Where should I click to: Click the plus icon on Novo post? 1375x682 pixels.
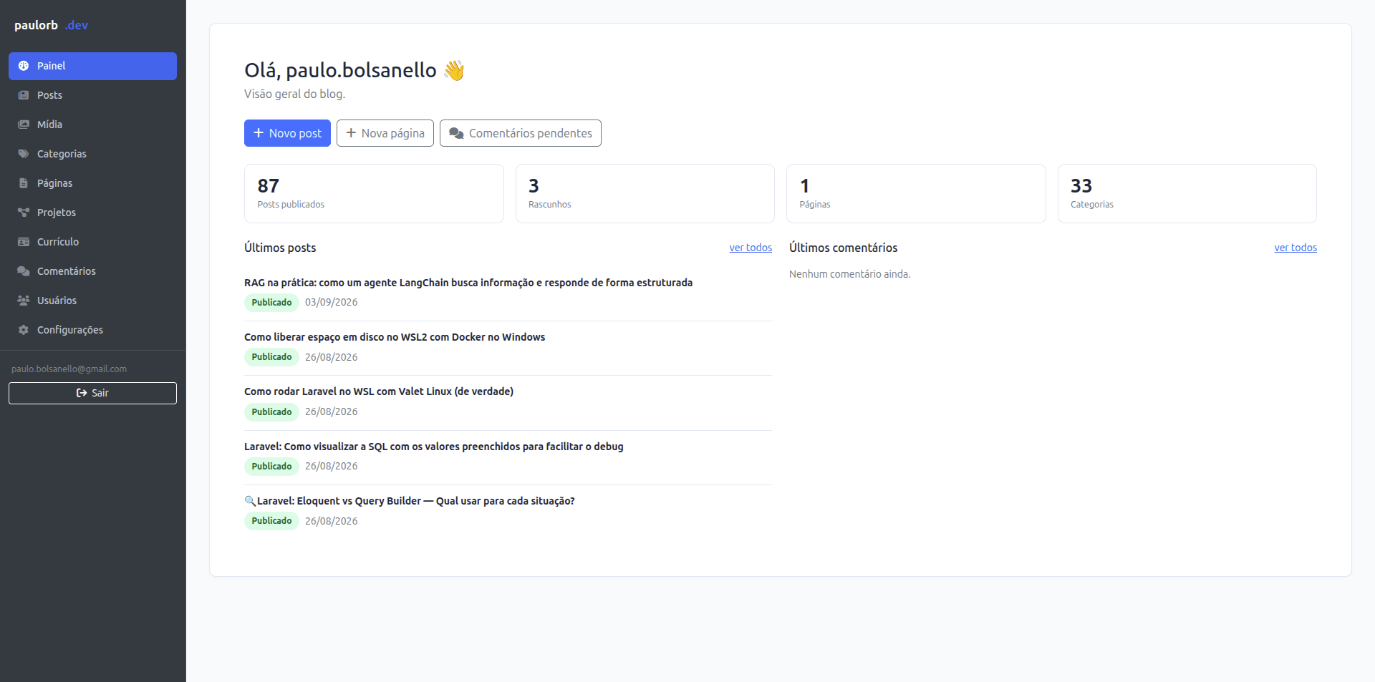[259, 133]
